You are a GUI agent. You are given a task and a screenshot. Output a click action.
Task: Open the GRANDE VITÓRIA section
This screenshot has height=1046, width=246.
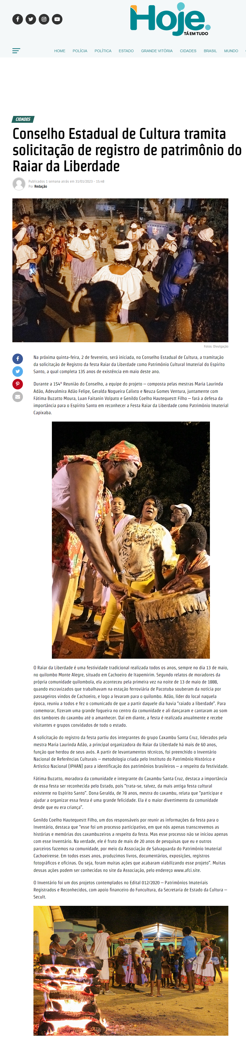pos(157,51)
